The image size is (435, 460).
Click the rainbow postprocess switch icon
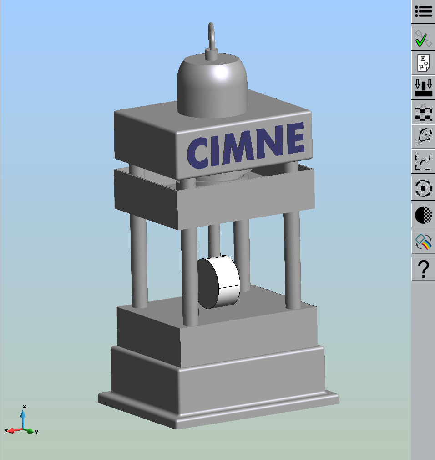point(423,243)
